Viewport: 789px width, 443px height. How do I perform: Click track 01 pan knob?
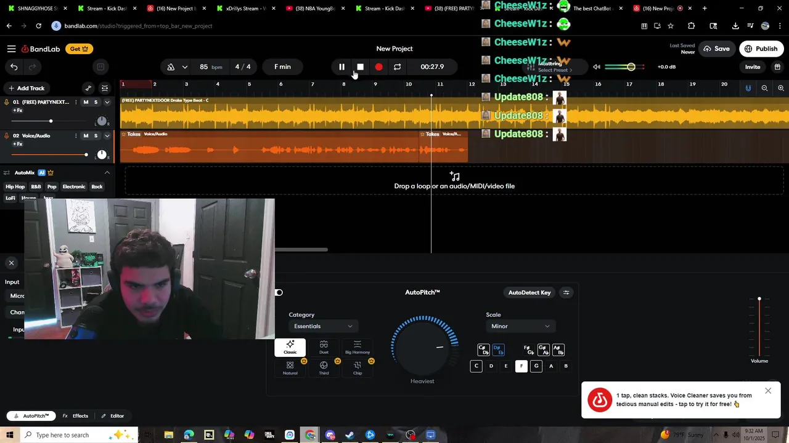point(102,121)
